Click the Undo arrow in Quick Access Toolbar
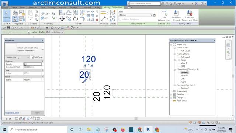 pyautogui.click(x=19, y=28)
